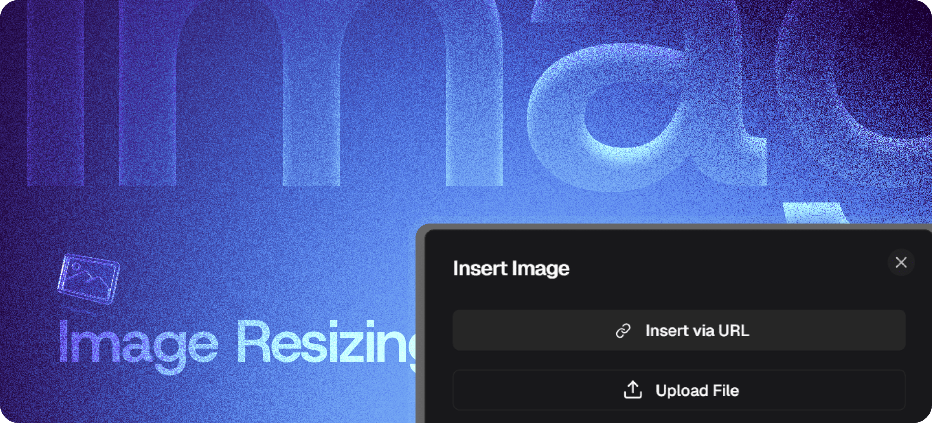Screen dimensions: 932x423
Task: Click the light glyph fragment above the dialog
Action: (x=815, y=213)
